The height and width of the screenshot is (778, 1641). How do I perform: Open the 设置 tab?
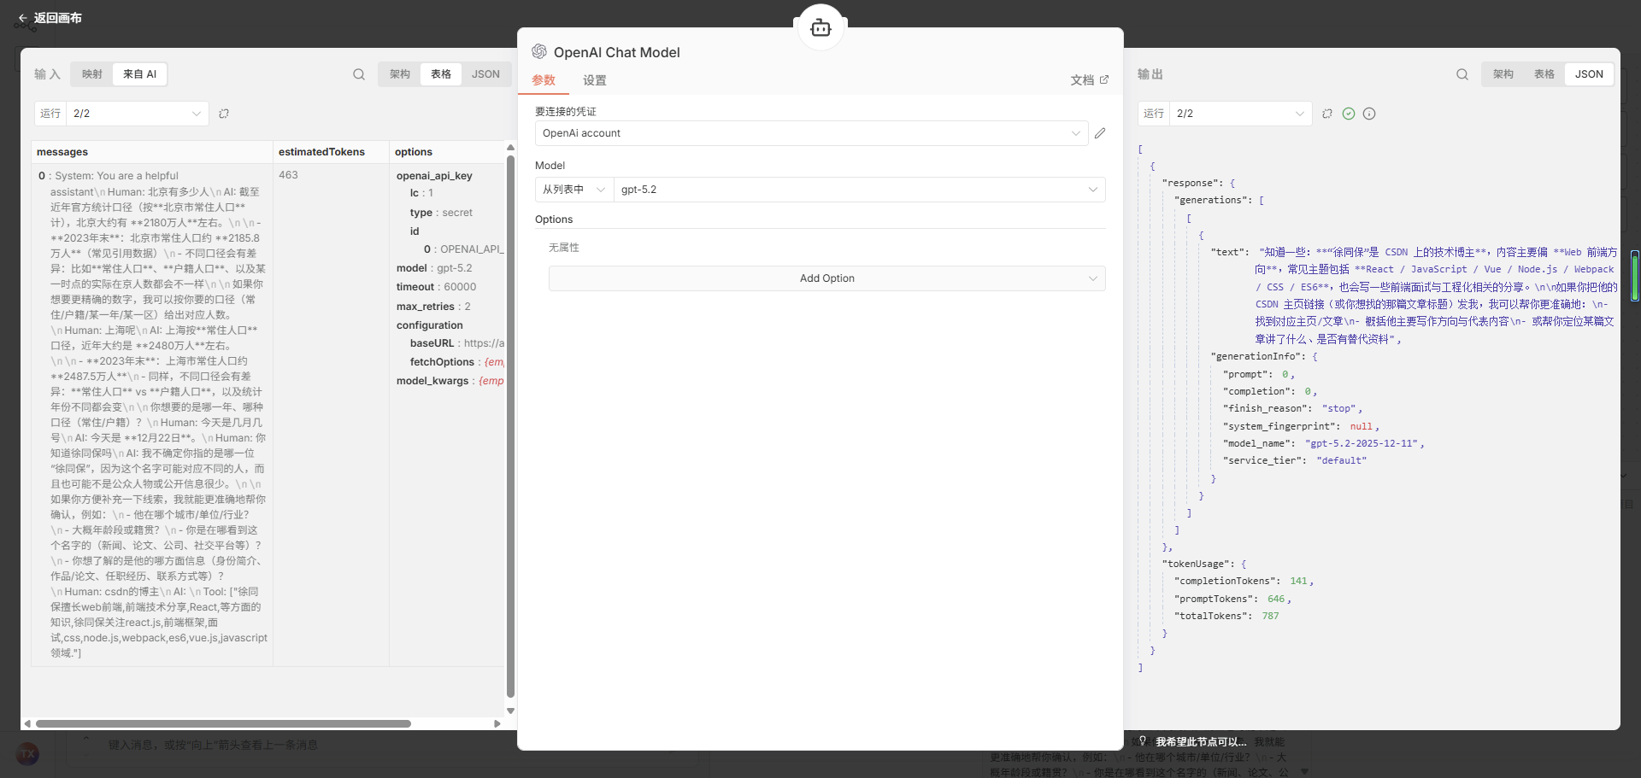[x=595, y=80]
